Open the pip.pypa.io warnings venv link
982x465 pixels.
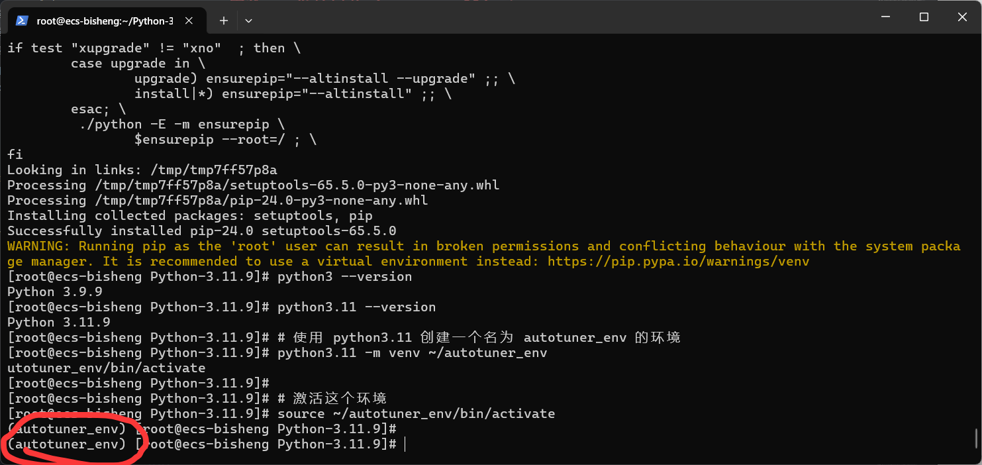(x=678, y=261)
